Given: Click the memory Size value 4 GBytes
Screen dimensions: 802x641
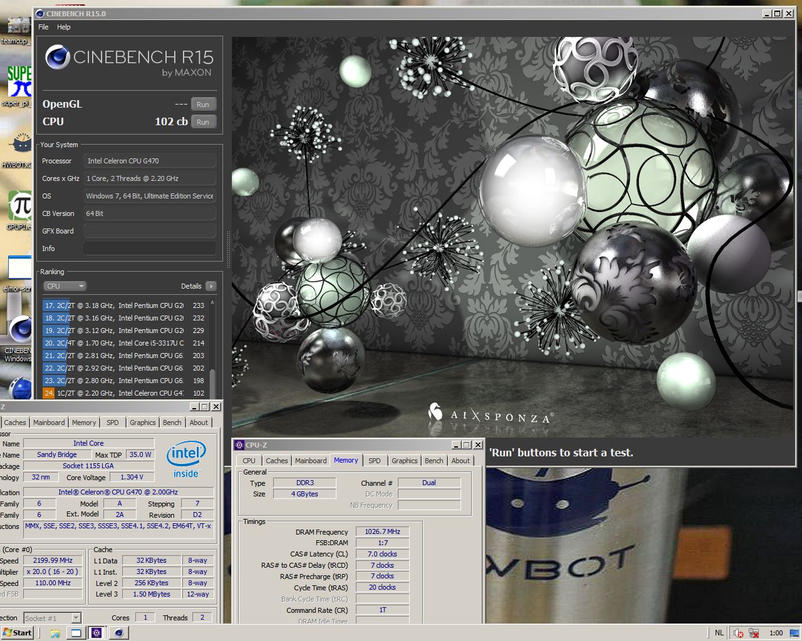Looking at the screenshot, I should click(305, 494).
